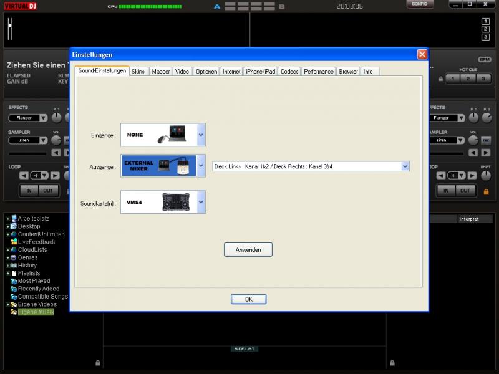Adjust right deck sampler volume knob

(473, 140)
